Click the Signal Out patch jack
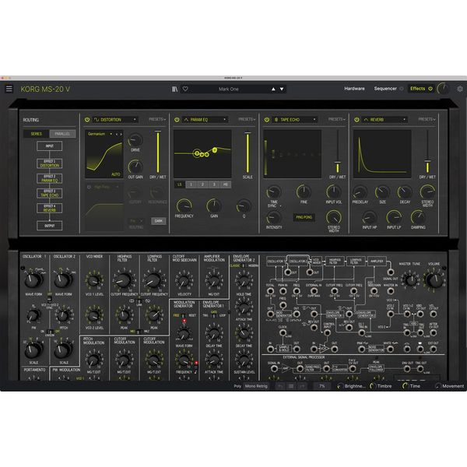This screenshot has width=467, height=467. tap(391, 272)
